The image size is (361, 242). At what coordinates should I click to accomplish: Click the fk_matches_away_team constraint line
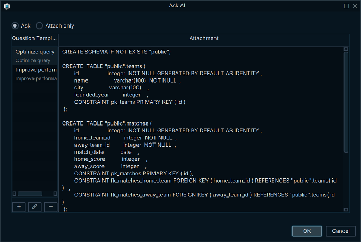(204, 195)
